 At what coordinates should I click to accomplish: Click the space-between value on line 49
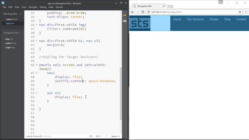[101, 81]
